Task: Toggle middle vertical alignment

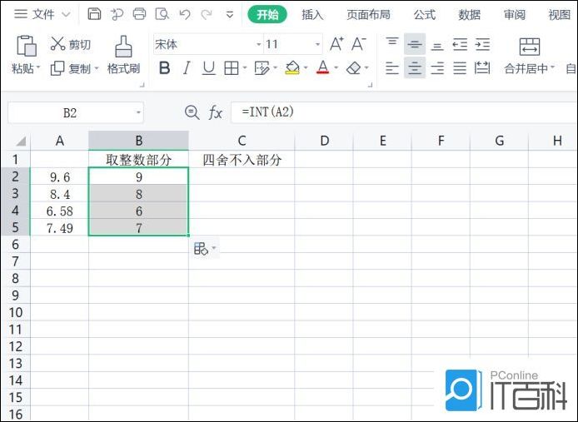Action: tap(415, 44)
